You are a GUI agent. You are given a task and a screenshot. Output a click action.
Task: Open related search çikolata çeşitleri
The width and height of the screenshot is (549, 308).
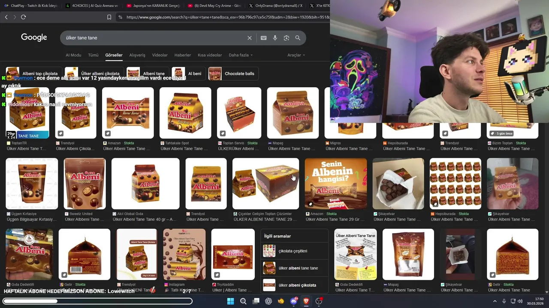(294, 251)
